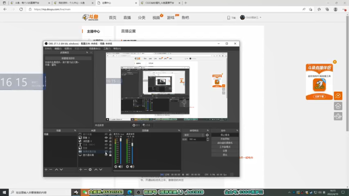Add a new scene with the plus icon

[46, 169]
